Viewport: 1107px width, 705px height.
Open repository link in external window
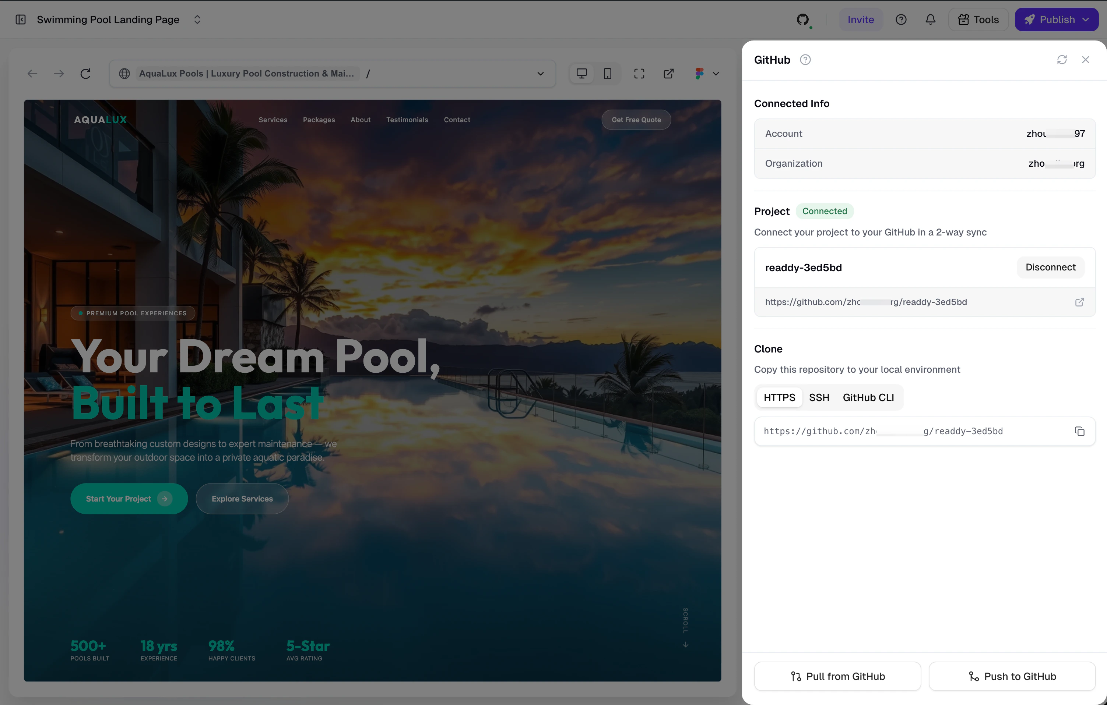coord(1079,302)
